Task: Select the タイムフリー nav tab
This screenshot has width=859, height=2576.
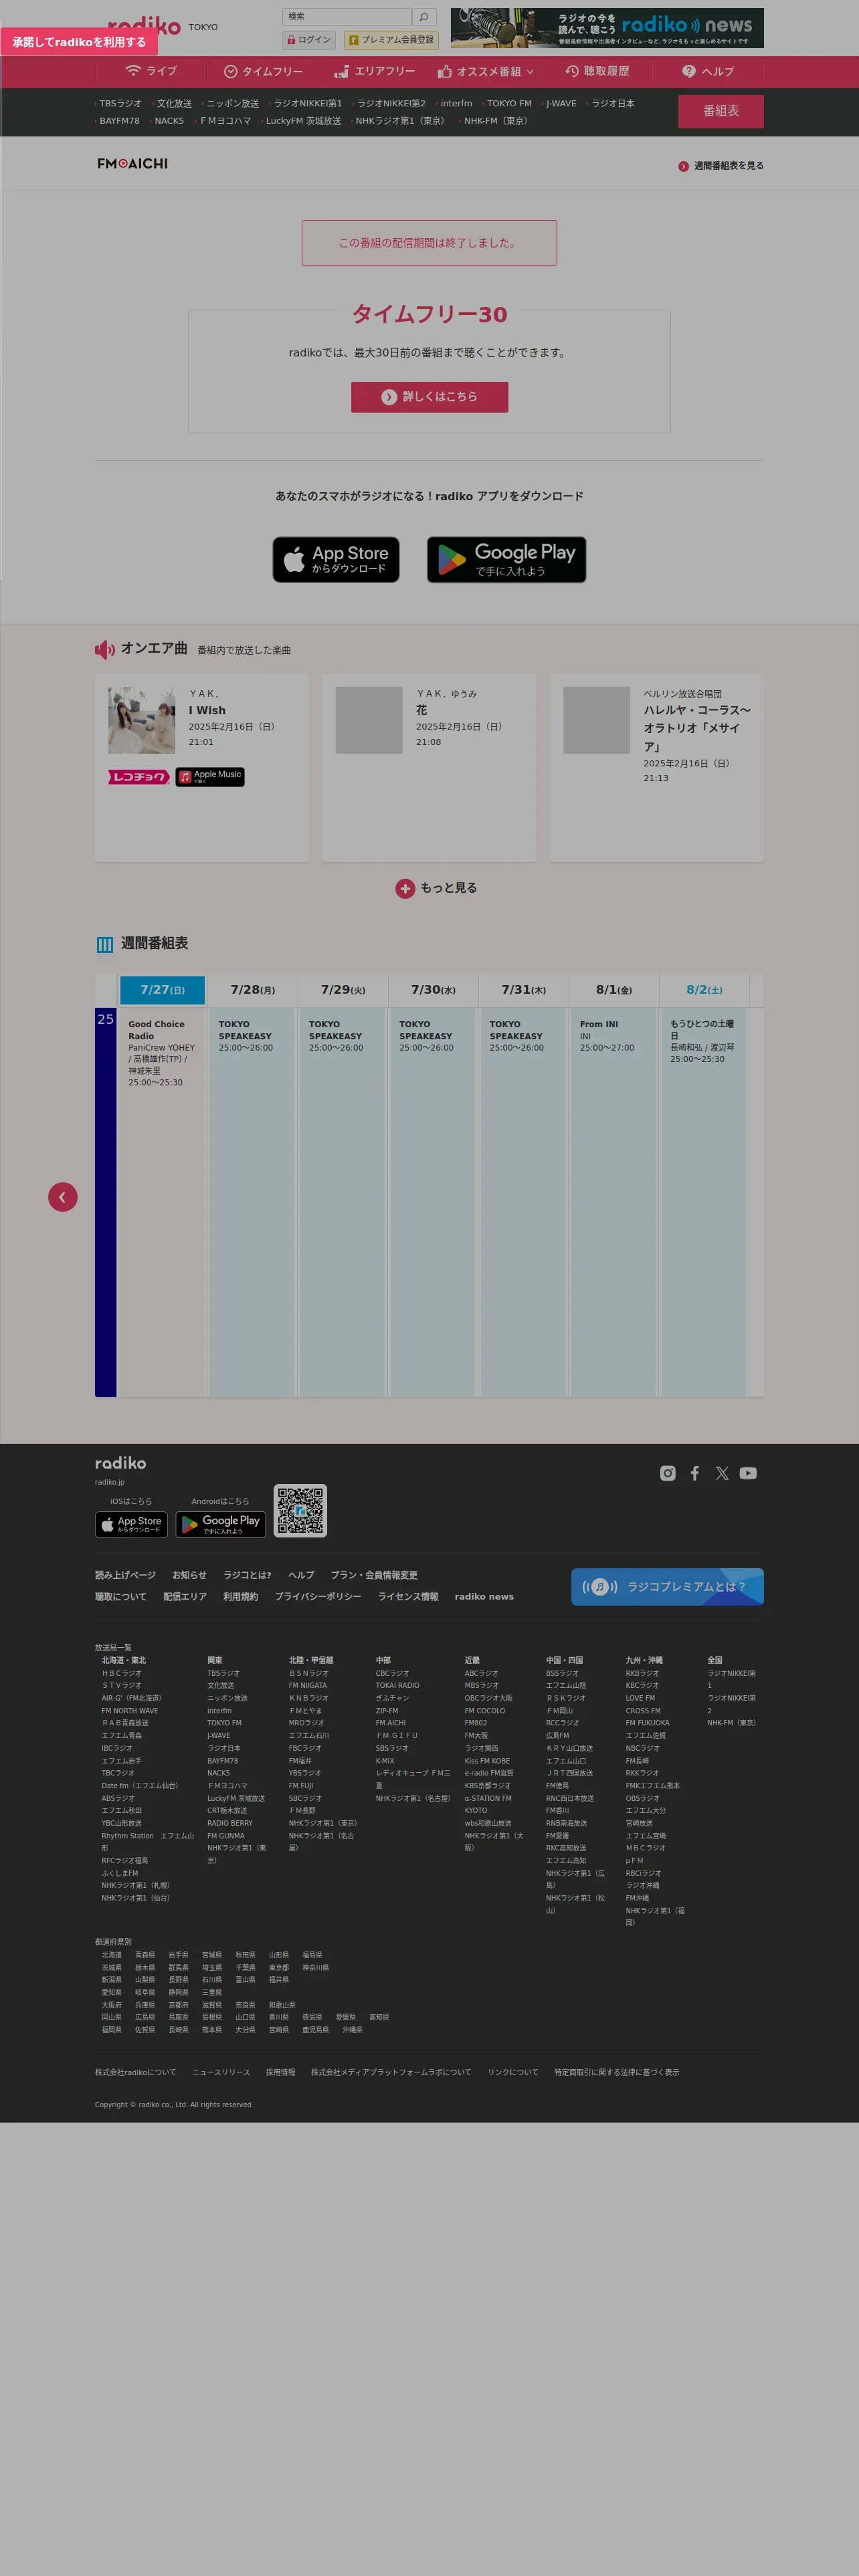Action: [263, 71]
